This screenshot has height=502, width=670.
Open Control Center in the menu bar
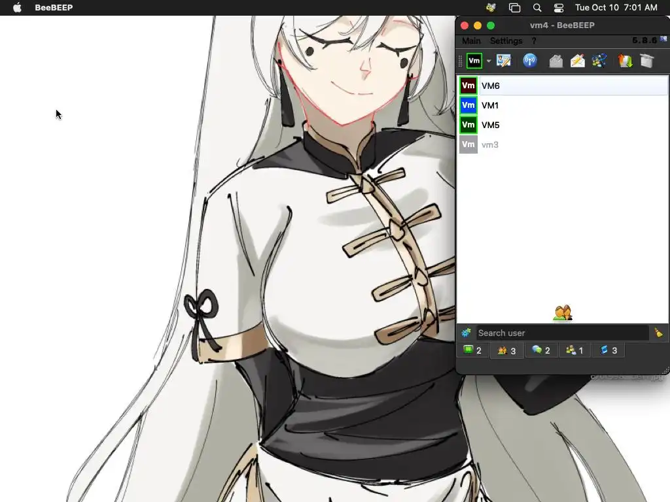pos(559,8)
